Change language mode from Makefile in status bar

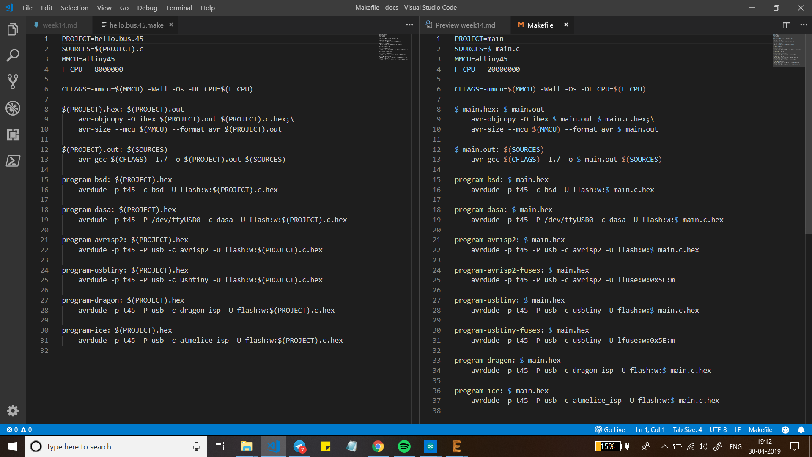(x=760, y=429)
